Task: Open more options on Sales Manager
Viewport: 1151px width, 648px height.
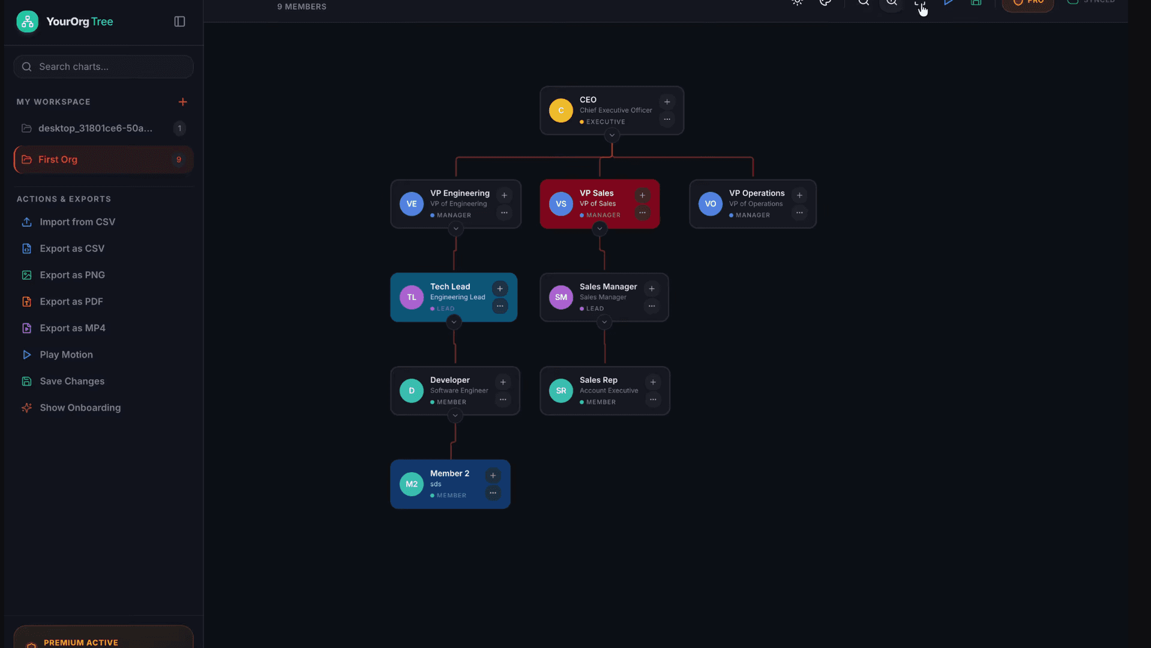Action: pyautogui.click(x=652, y=306)
